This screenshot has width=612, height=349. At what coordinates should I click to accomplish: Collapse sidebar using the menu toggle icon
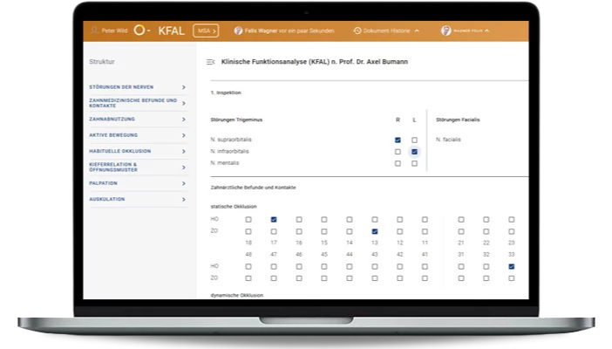[x=210, y=62]
